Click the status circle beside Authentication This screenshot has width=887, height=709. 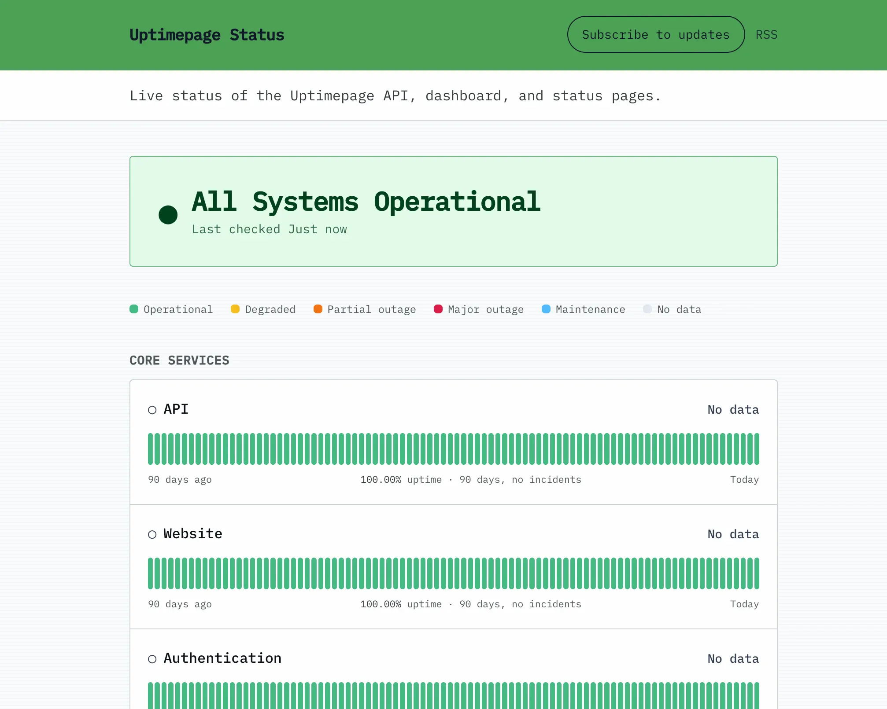(x=152, y=659)
